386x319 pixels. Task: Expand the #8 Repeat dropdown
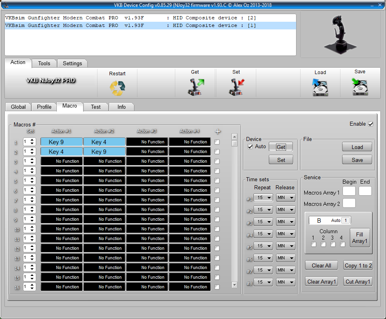263,282
